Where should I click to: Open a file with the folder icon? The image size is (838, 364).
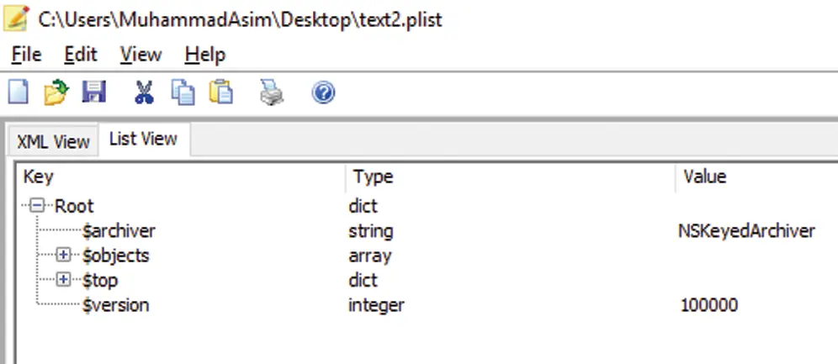(56, 92)
